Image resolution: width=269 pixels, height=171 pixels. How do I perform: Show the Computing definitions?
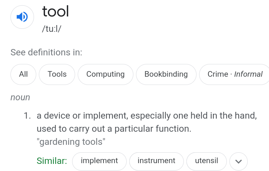click(105, 74)
